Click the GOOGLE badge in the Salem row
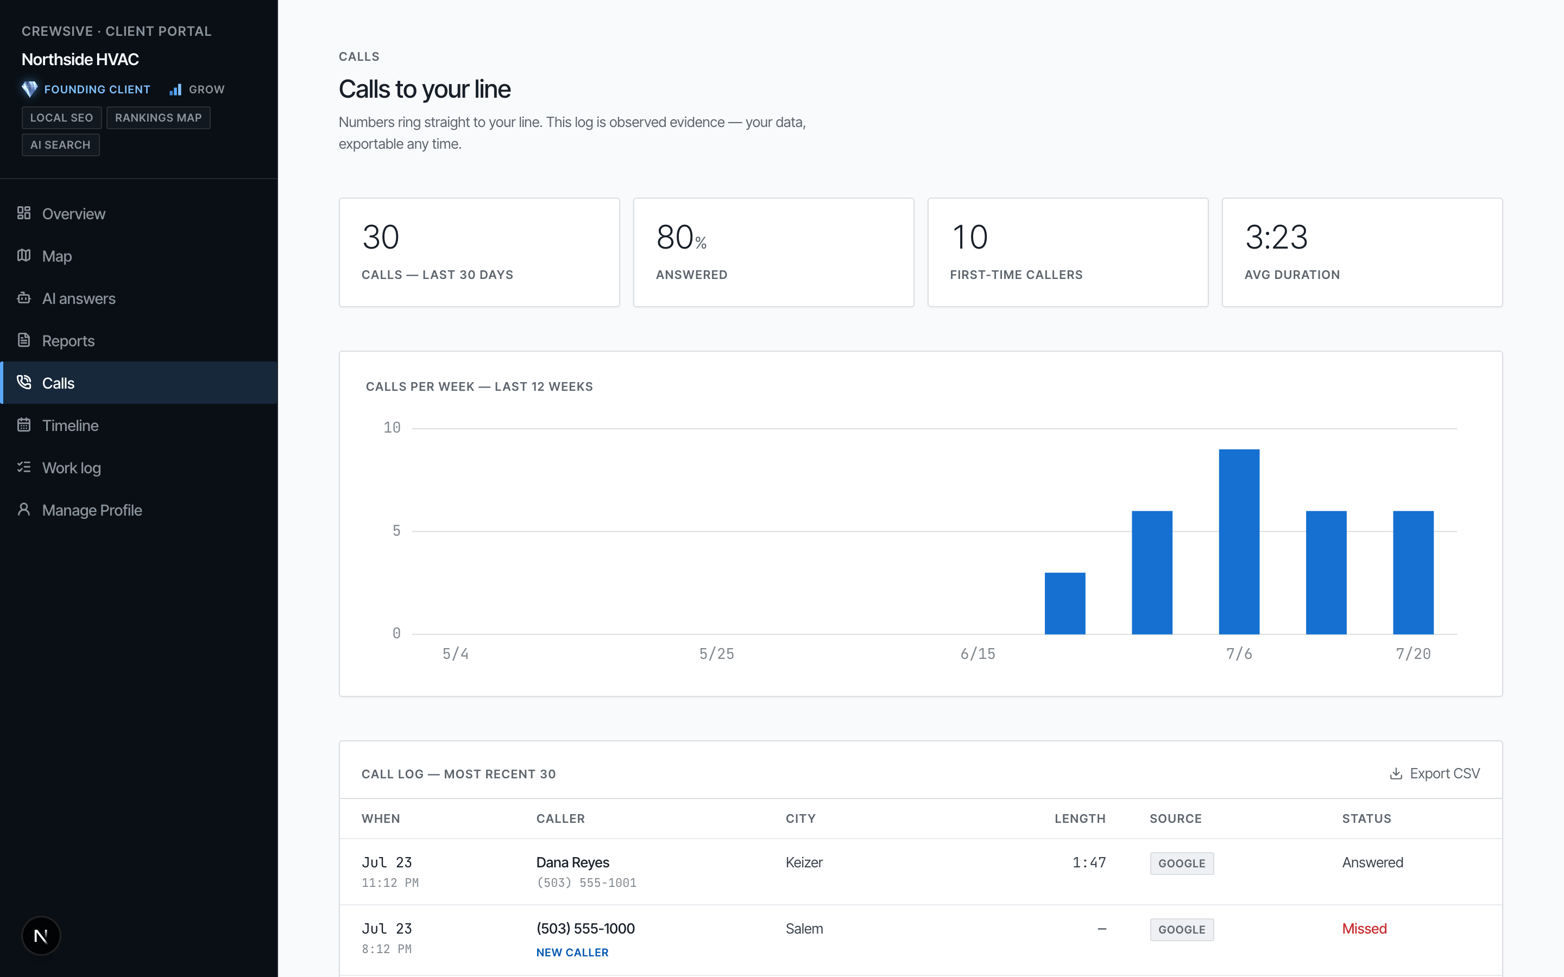This screenshot has height=977, width=1564. [1181, 930]
